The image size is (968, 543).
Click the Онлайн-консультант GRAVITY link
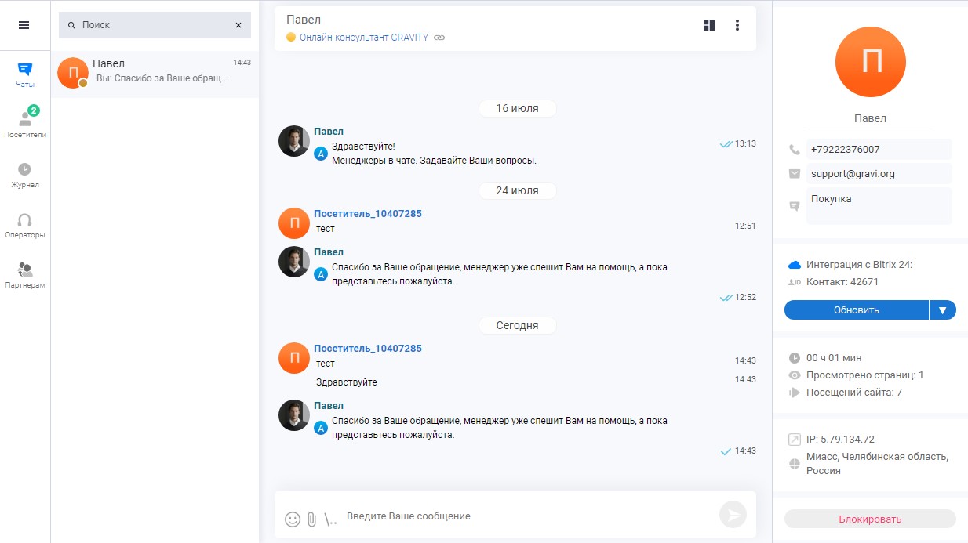point(364,38)
